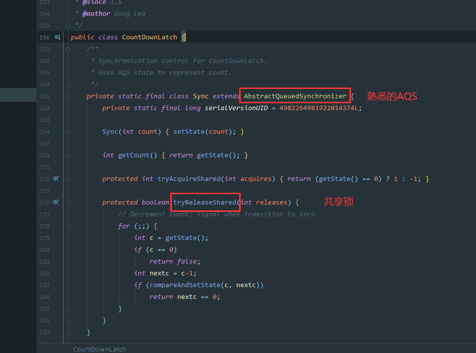The image size is (476, 353).
Task: Expand the folded tryAcquireShared method on line 172
Action: (x=68, y=179)
